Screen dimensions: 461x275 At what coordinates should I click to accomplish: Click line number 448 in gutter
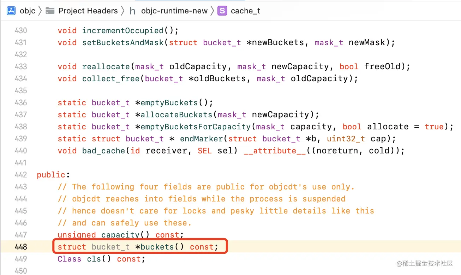[21, 247]
